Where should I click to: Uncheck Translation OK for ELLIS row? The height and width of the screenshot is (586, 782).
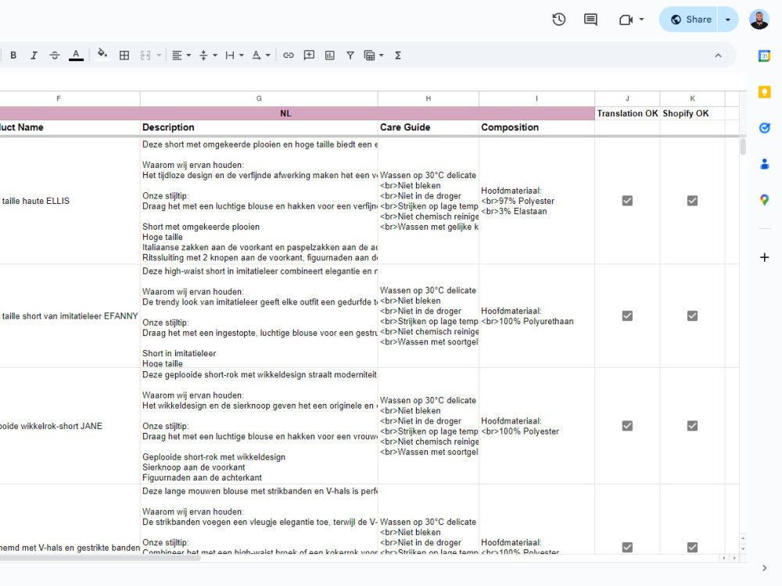pos(627,201)
